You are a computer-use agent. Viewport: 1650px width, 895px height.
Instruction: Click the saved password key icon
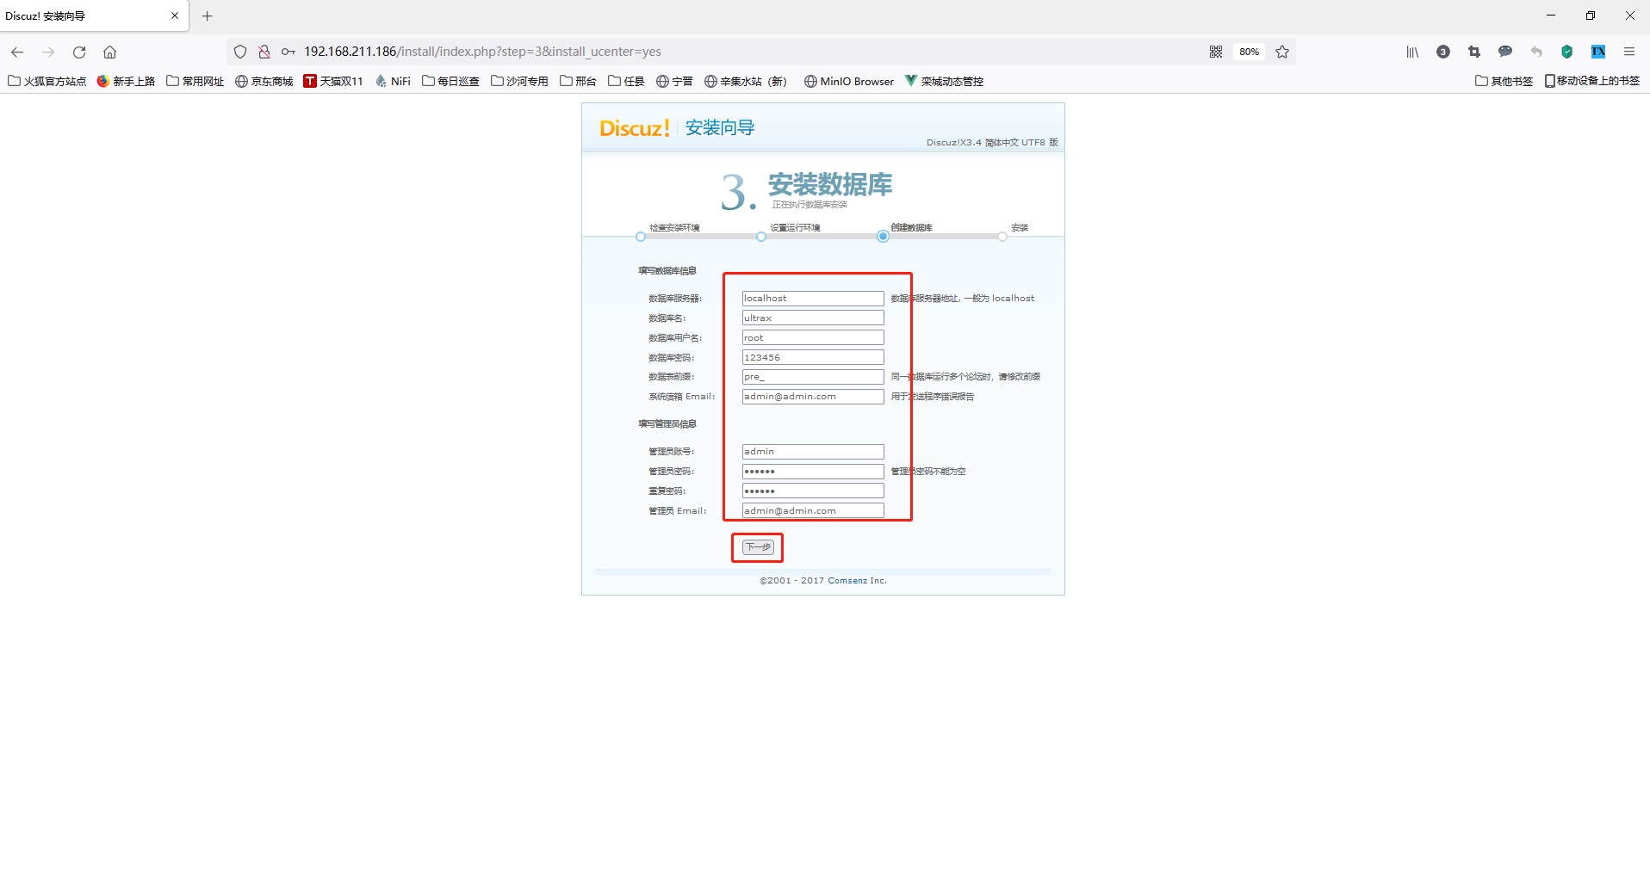coord(288,52)
